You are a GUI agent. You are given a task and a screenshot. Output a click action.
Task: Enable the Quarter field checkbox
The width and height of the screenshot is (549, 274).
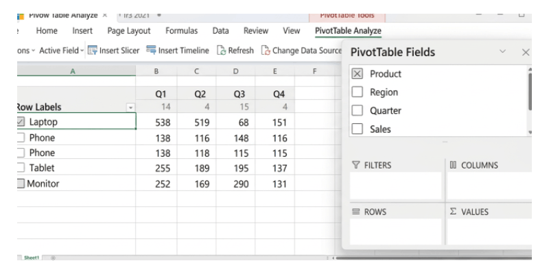[x=357, y=110]
